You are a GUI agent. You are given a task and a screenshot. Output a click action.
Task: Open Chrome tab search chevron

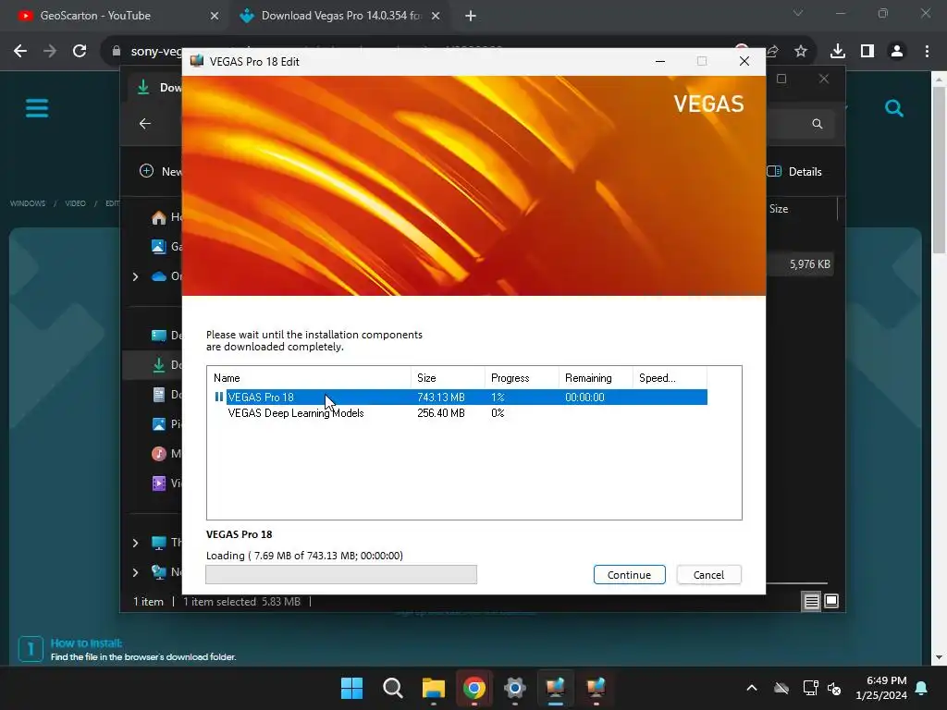pos(798,13)
